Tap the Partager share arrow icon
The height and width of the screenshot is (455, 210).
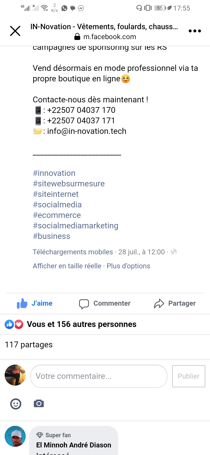pos(159,304)
